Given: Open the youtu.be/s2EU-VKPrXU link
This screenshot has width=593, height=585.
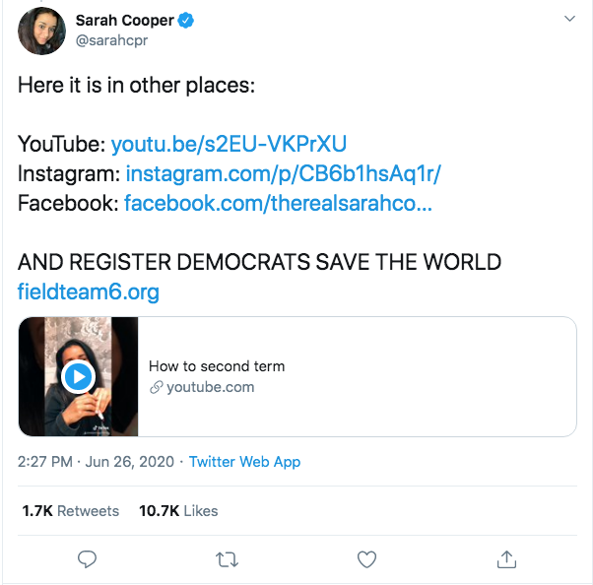Looking at the screenshot, I should [229, 144].
